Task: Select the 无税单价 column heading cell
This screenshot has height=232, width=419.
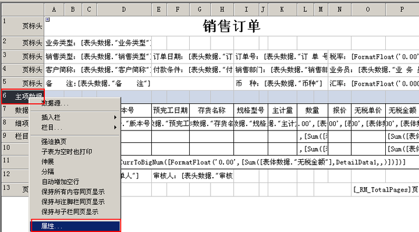Action: pos(368,111)
